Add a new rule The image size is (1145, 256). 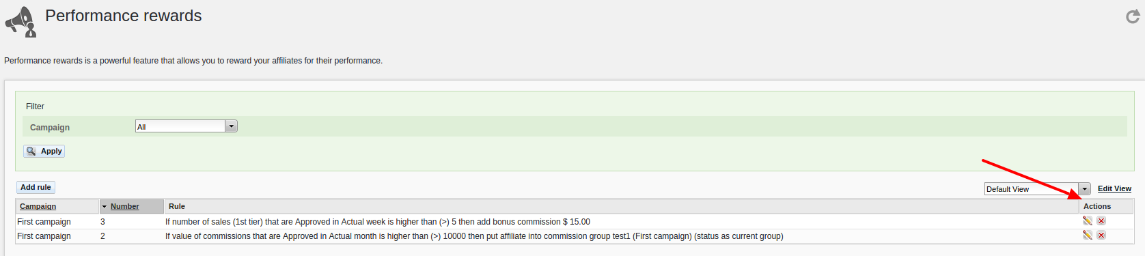click(x=36, y=187)
